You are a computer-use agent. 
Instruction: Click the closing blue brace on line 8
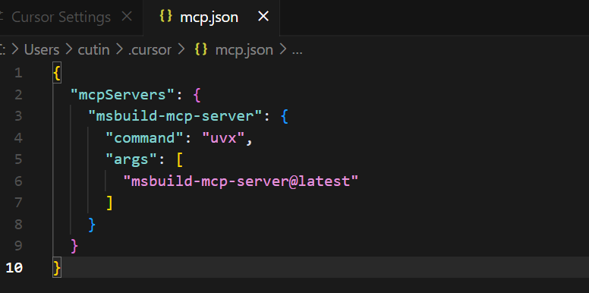point(92,225)
